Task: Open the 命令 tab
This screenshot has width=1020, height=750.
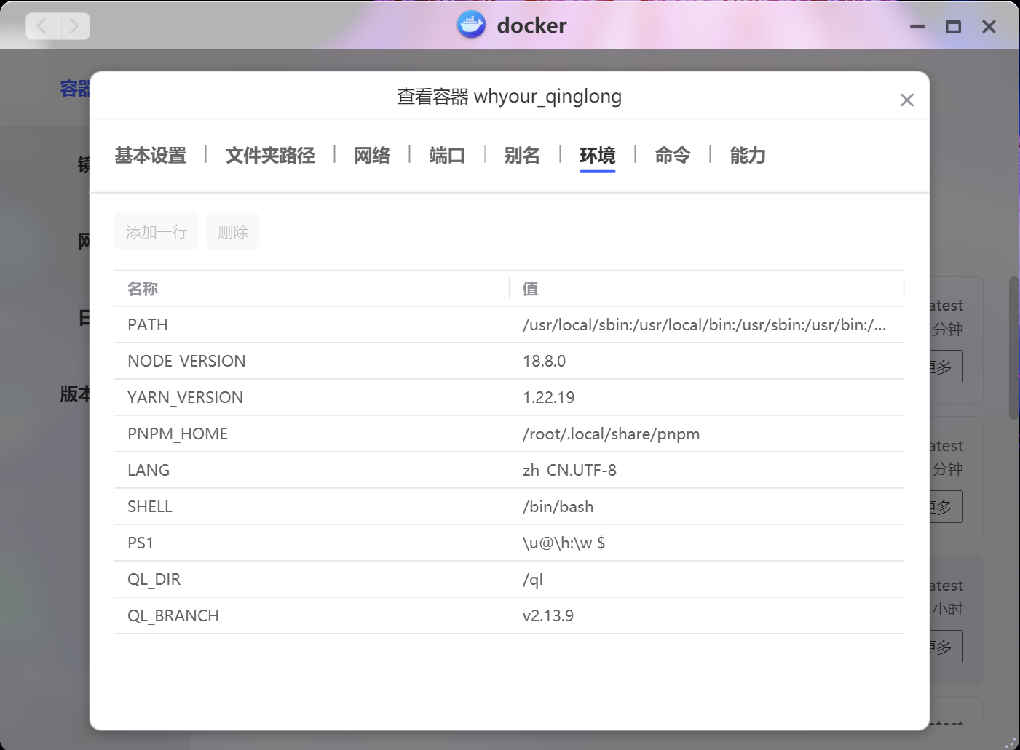Action: 672,156
